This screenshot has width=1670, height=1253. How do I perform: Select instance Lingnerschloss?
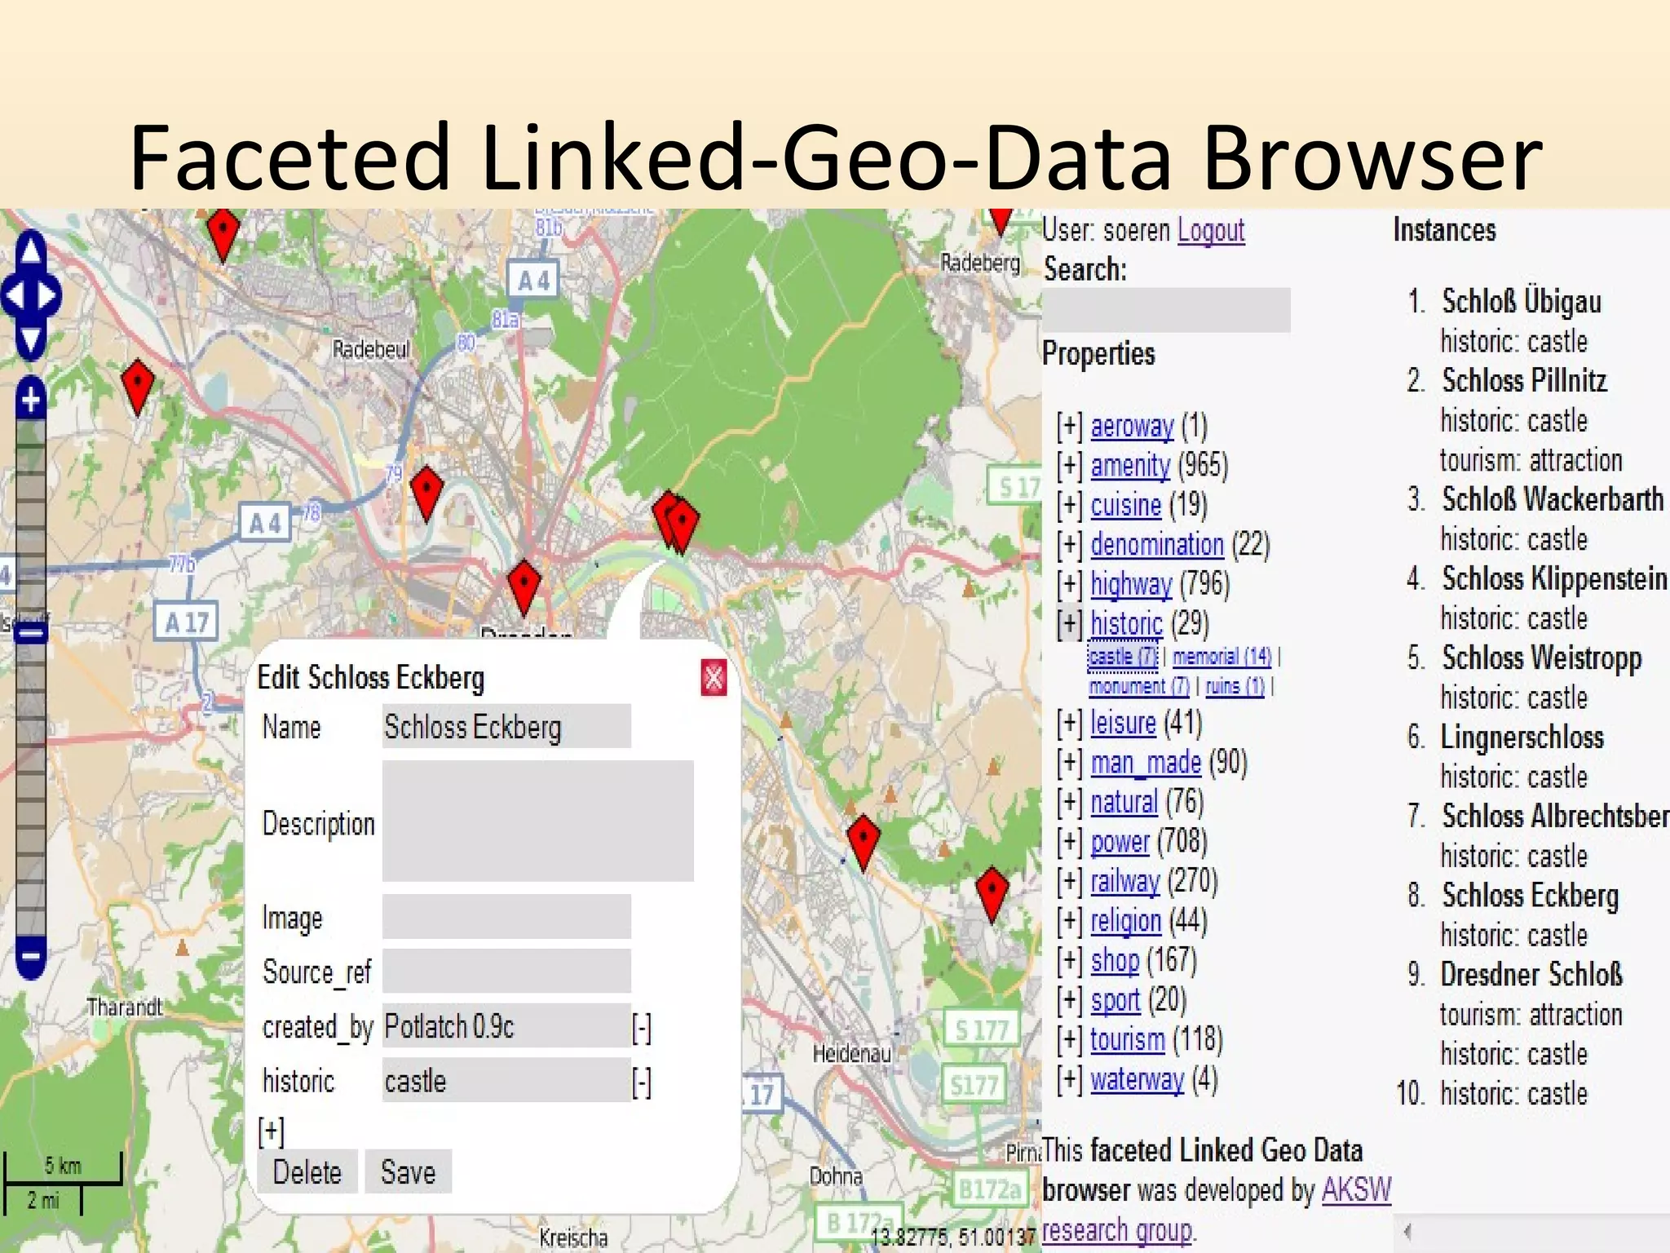pos(1522,737)
